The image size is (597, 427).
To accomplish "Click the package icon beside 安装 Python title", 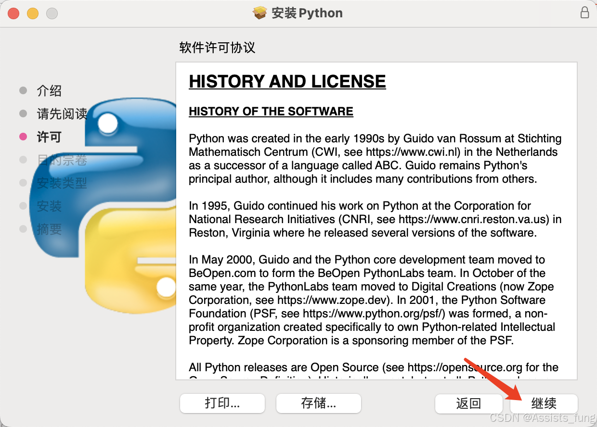I will coord(260,13).
